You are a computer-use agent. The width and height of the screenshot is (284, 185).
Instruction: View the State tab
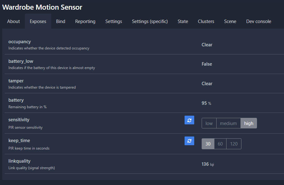point(183,21)
